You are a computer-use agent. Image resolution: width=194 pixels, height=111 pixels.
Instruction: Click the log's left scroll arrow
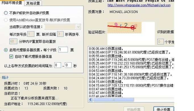pyautogui.click(x=91, y=100)
